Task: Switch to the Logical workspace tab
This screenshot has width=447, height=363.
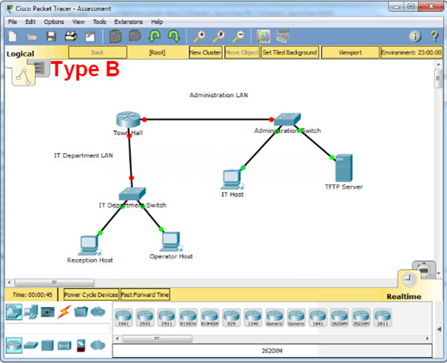Action: point(20,54)
